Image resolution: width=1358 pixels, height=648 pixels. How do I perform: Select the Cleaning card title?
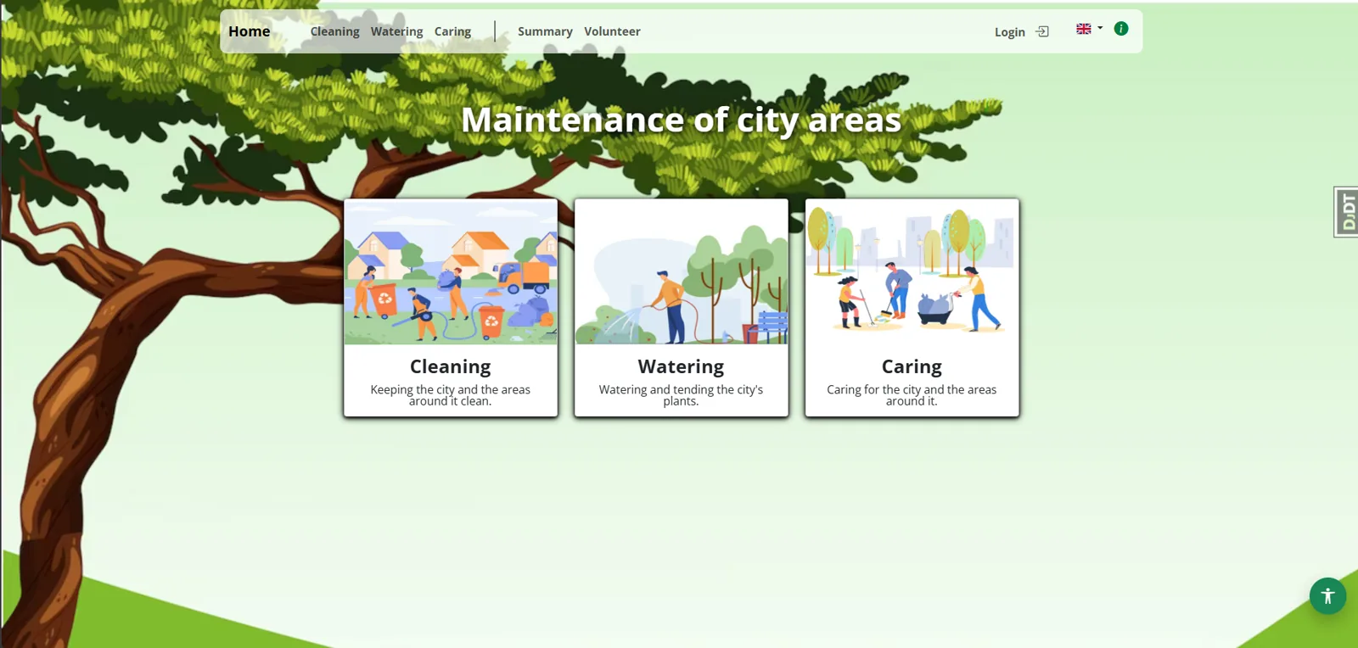pos(451,366)
